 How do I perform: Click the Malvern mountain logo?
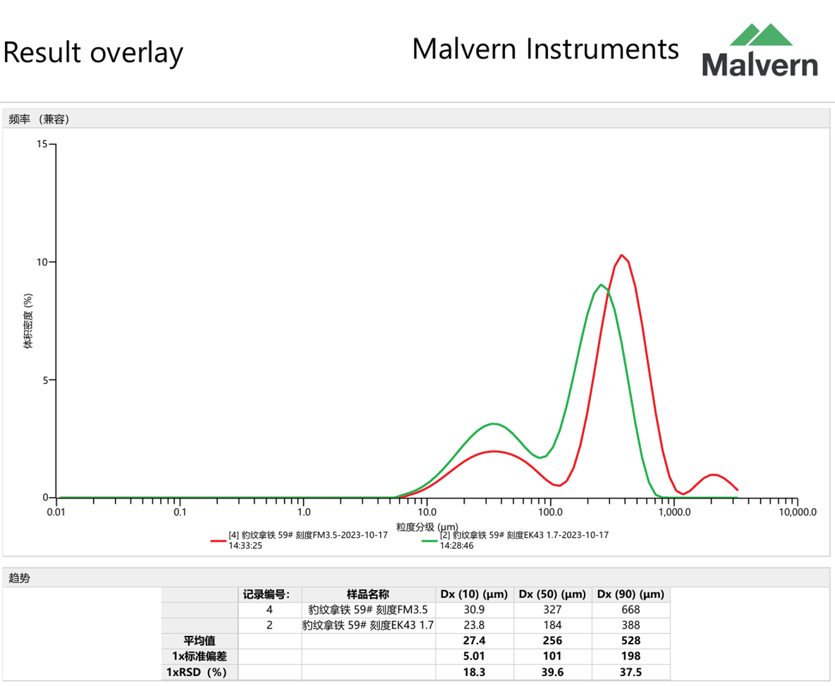point(760,51)
